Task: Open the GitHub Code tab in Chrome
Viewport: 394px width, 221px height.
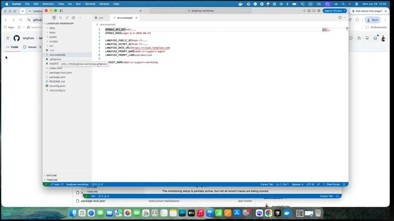Action: point(12,47)
